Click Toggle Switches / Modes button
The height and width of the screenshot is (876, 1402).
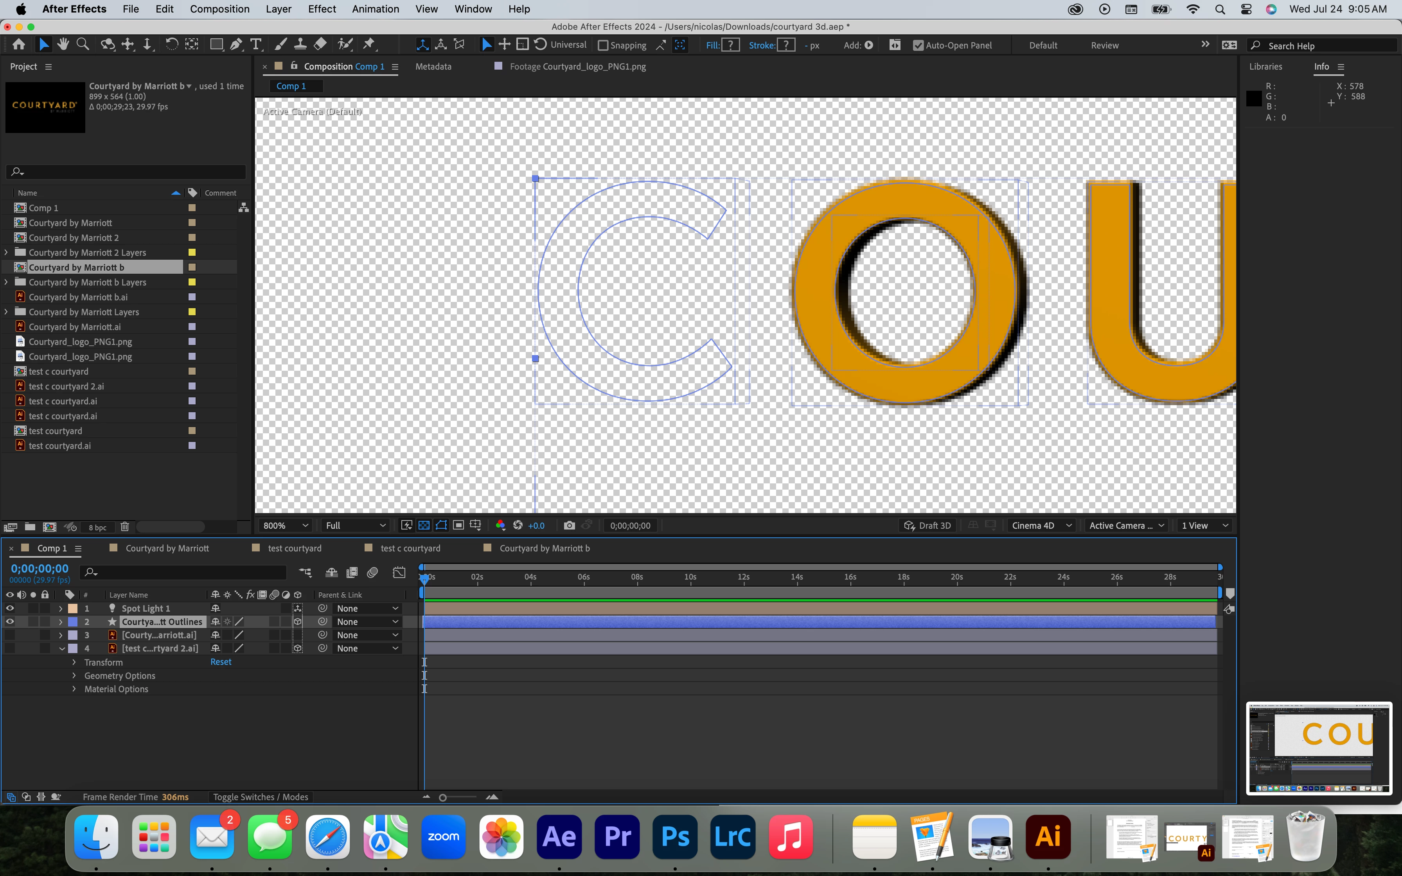(261, 797)
